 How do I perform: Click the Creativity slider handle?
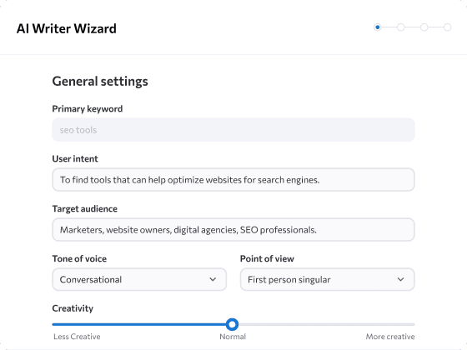[x=232, y=324]
